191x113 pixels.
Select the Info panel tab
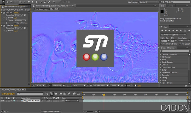(163, 6)
